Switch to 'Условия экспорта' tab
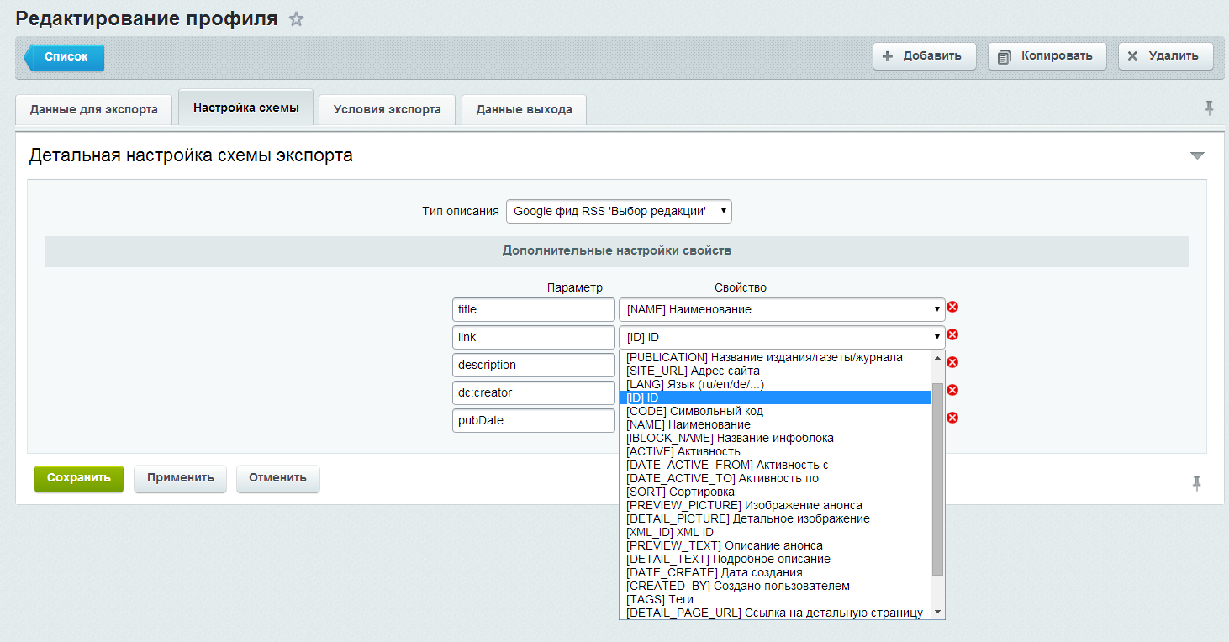1229x642 pixels. point(387,109)
